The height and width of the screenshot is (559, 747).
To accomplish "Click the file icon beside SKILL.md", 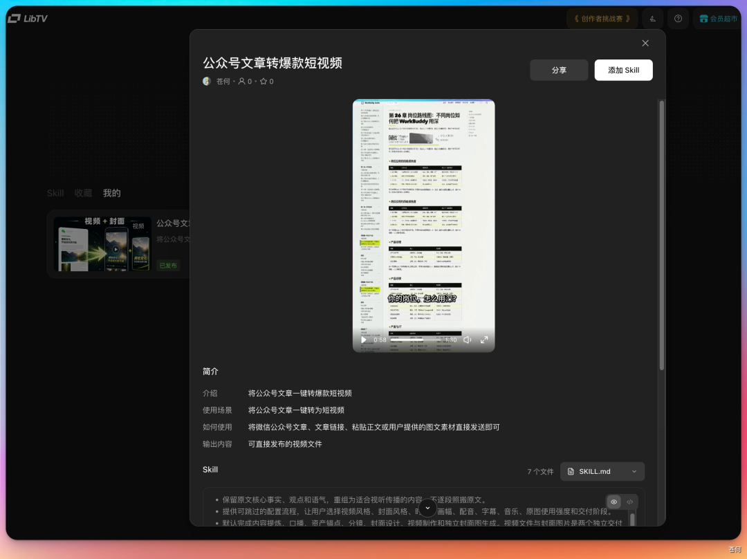I will coord(570,471).
